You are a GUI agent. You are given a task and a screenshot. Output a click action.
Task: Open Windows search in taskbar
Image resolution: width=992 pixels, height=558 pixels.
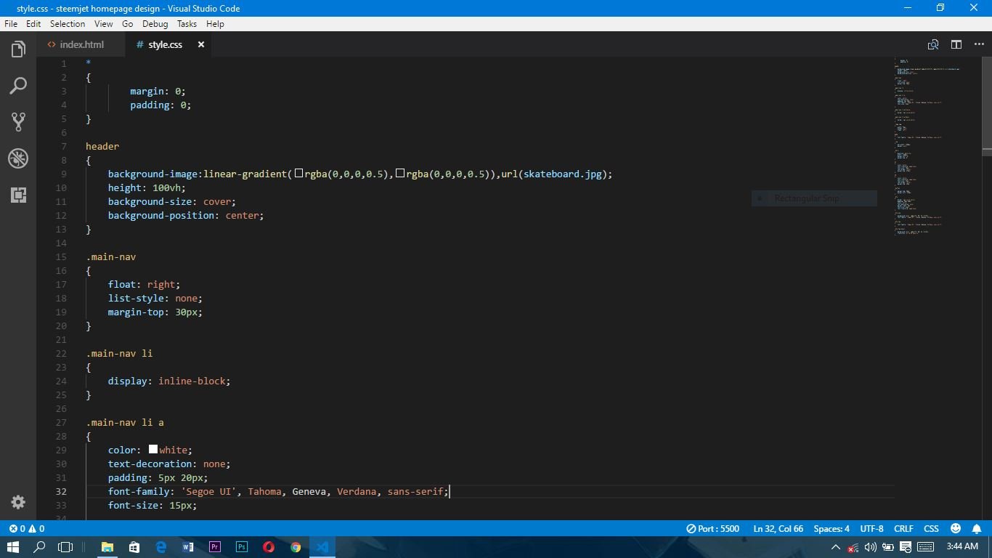point(40,547)
